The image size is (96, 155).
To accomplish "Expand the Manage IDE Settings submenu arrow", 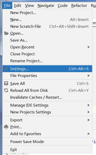I will tap(89, 105).
